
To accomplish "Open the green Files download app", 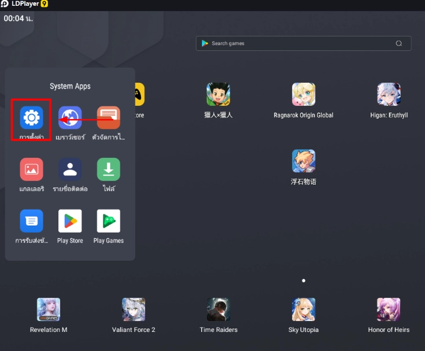I will coord(109,169).
